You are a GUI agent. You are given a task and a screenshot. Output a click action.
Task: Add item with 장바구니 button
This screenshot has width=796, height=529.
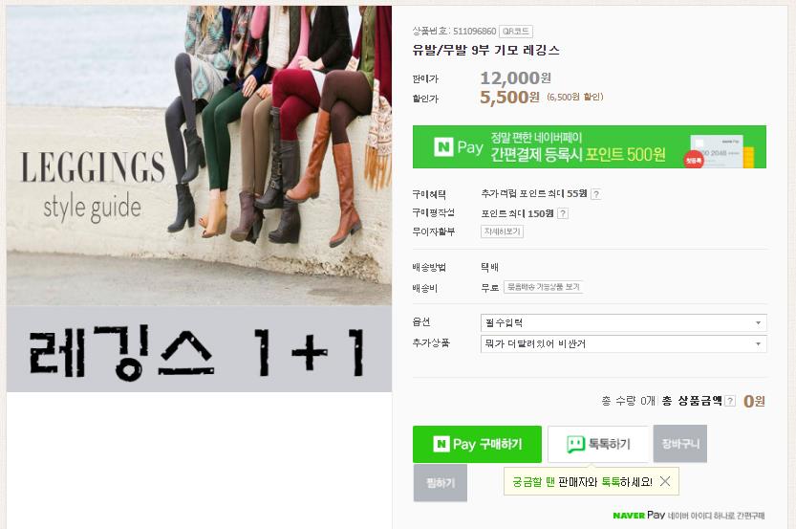[680, 444]
